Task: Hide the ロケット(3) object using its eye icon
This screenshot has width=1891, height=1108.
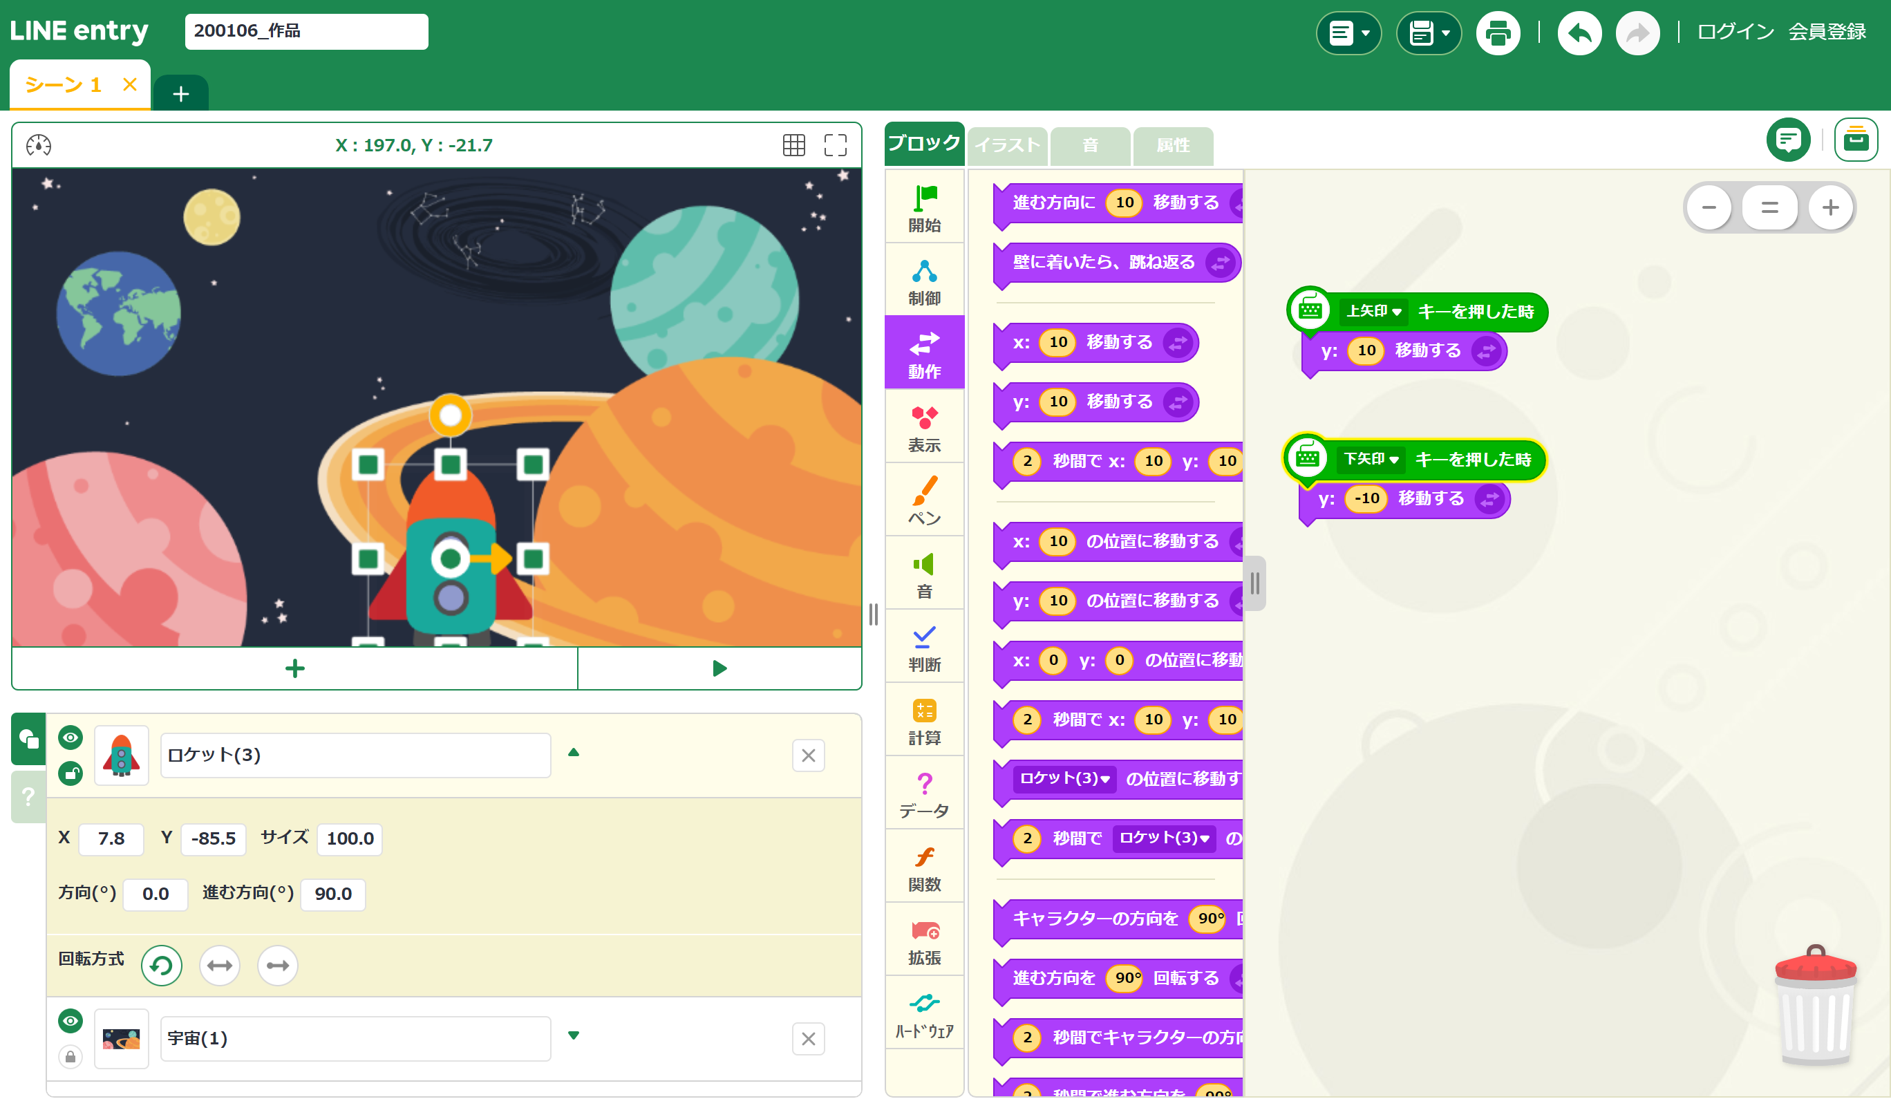Action: point(70,737)
